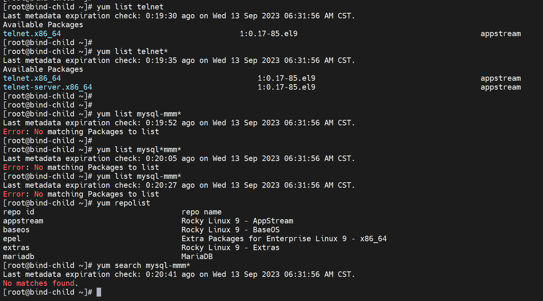Click the mariadb repo id
543x301 pixels.
point(19,256)
